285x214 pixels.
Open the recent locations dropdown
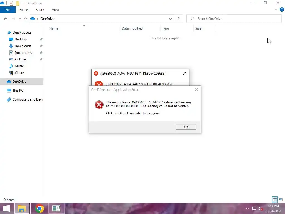20,19
